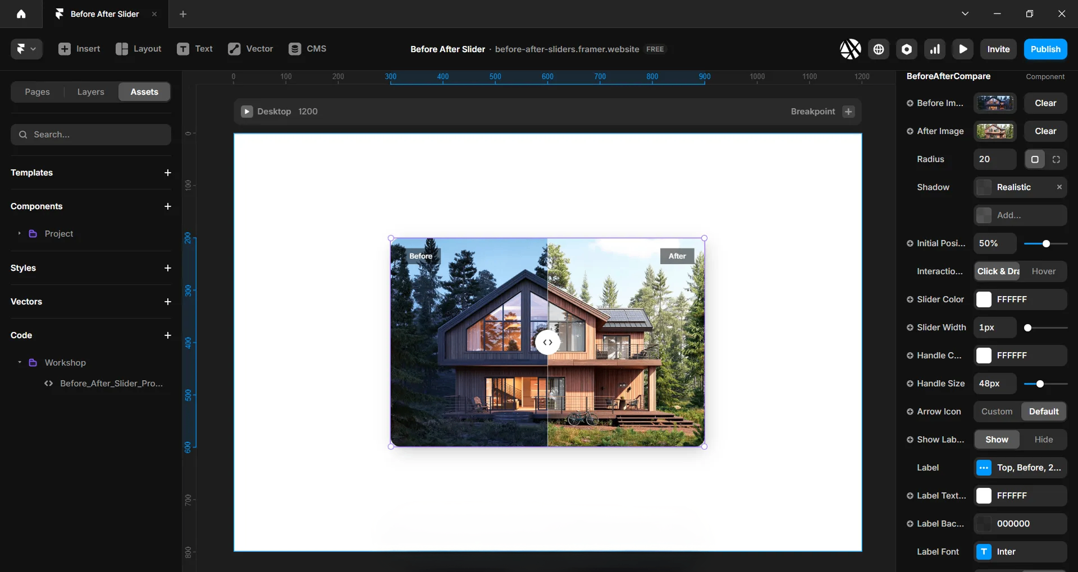Add a new breakpoint with plus icon

coord(848,112)
